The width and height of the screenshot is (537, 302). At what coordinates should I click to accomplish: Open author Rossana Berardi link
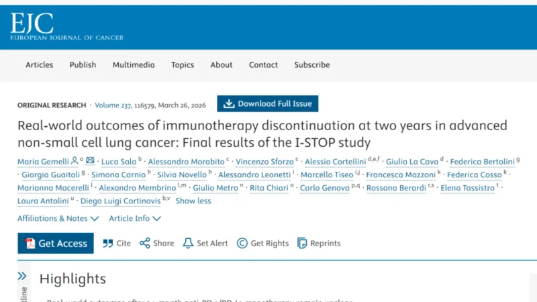pyautogui.click(x=396, y=188)
